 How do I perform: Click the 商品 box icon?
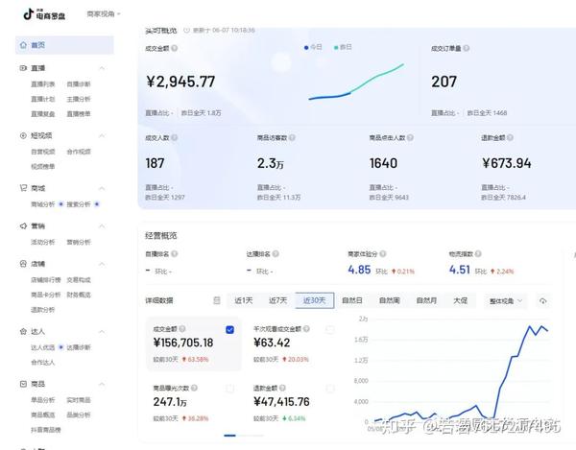point(23,384)
